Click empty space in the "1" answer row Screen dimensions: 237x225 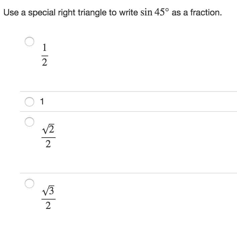tap(136, 101)
